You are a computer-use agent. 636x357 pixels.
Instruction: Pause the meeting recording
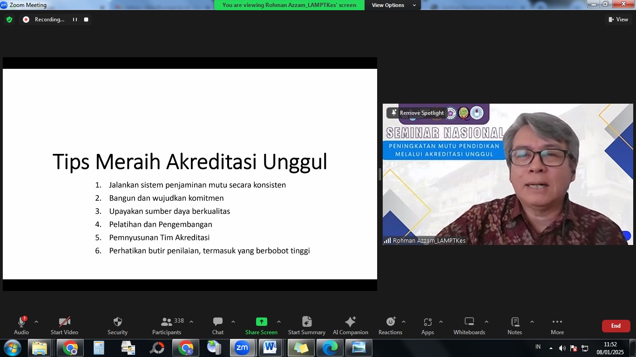click(74, 20)
